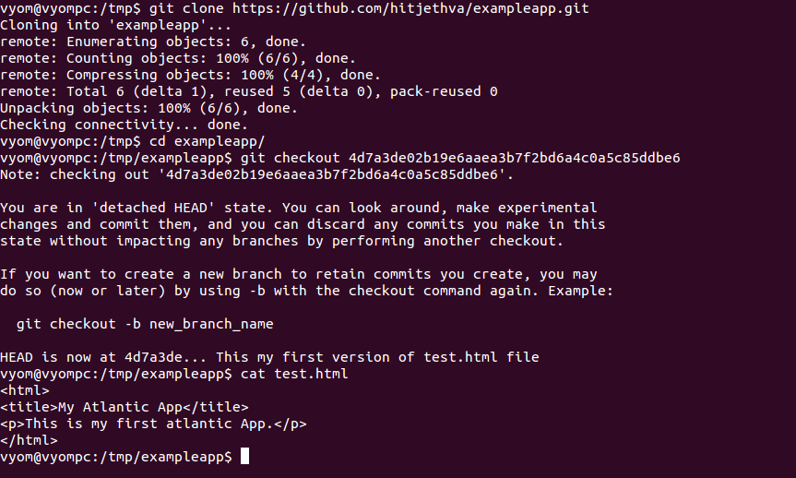Screen dimensions: 796x478
Task: Click the 'cat test.html' command text
Action: [x=294, y=374]
